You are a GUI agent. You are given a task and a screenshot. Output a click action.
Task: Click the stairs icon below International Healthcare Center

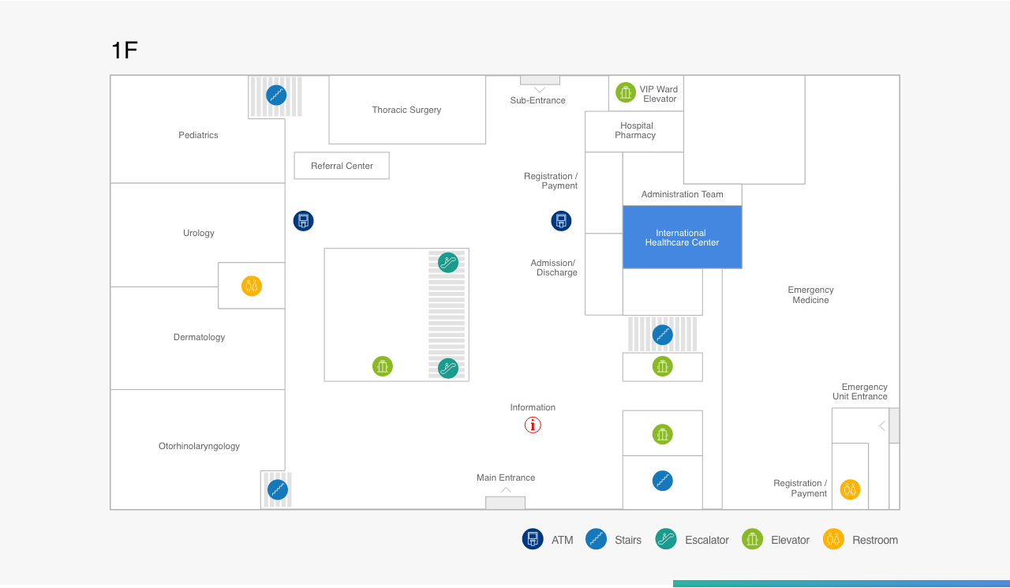click(x=663, y=335)
